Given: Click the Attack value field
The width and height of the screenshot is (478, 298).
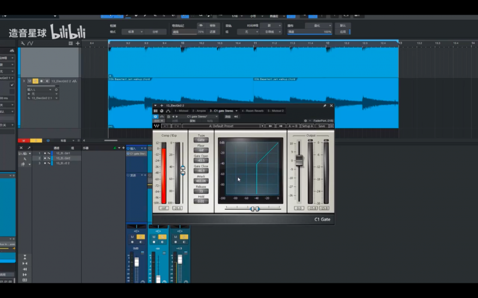Looking at the screenshot, I should (201, 181).
